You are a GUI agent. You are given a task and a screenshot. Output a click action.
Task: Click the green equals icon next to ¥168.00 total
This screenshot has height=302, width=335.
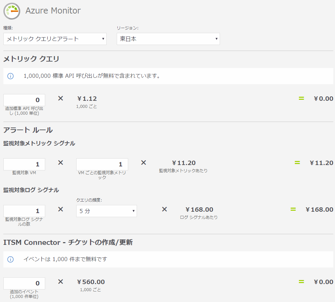[x=297, y=209]
